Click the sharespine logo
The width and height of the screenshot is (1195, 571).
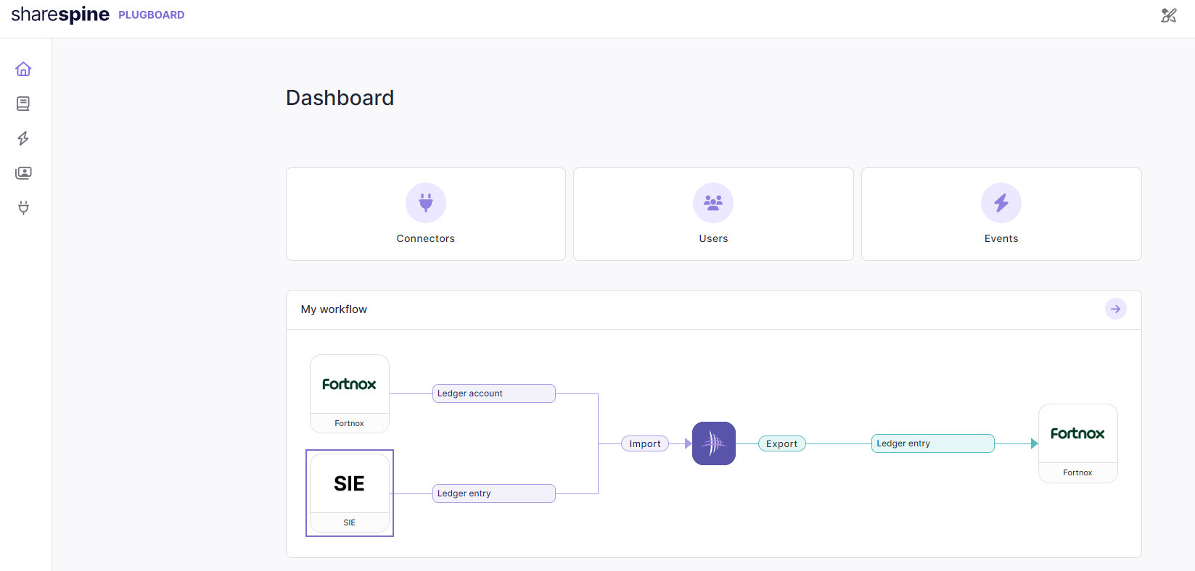[60, 14]
